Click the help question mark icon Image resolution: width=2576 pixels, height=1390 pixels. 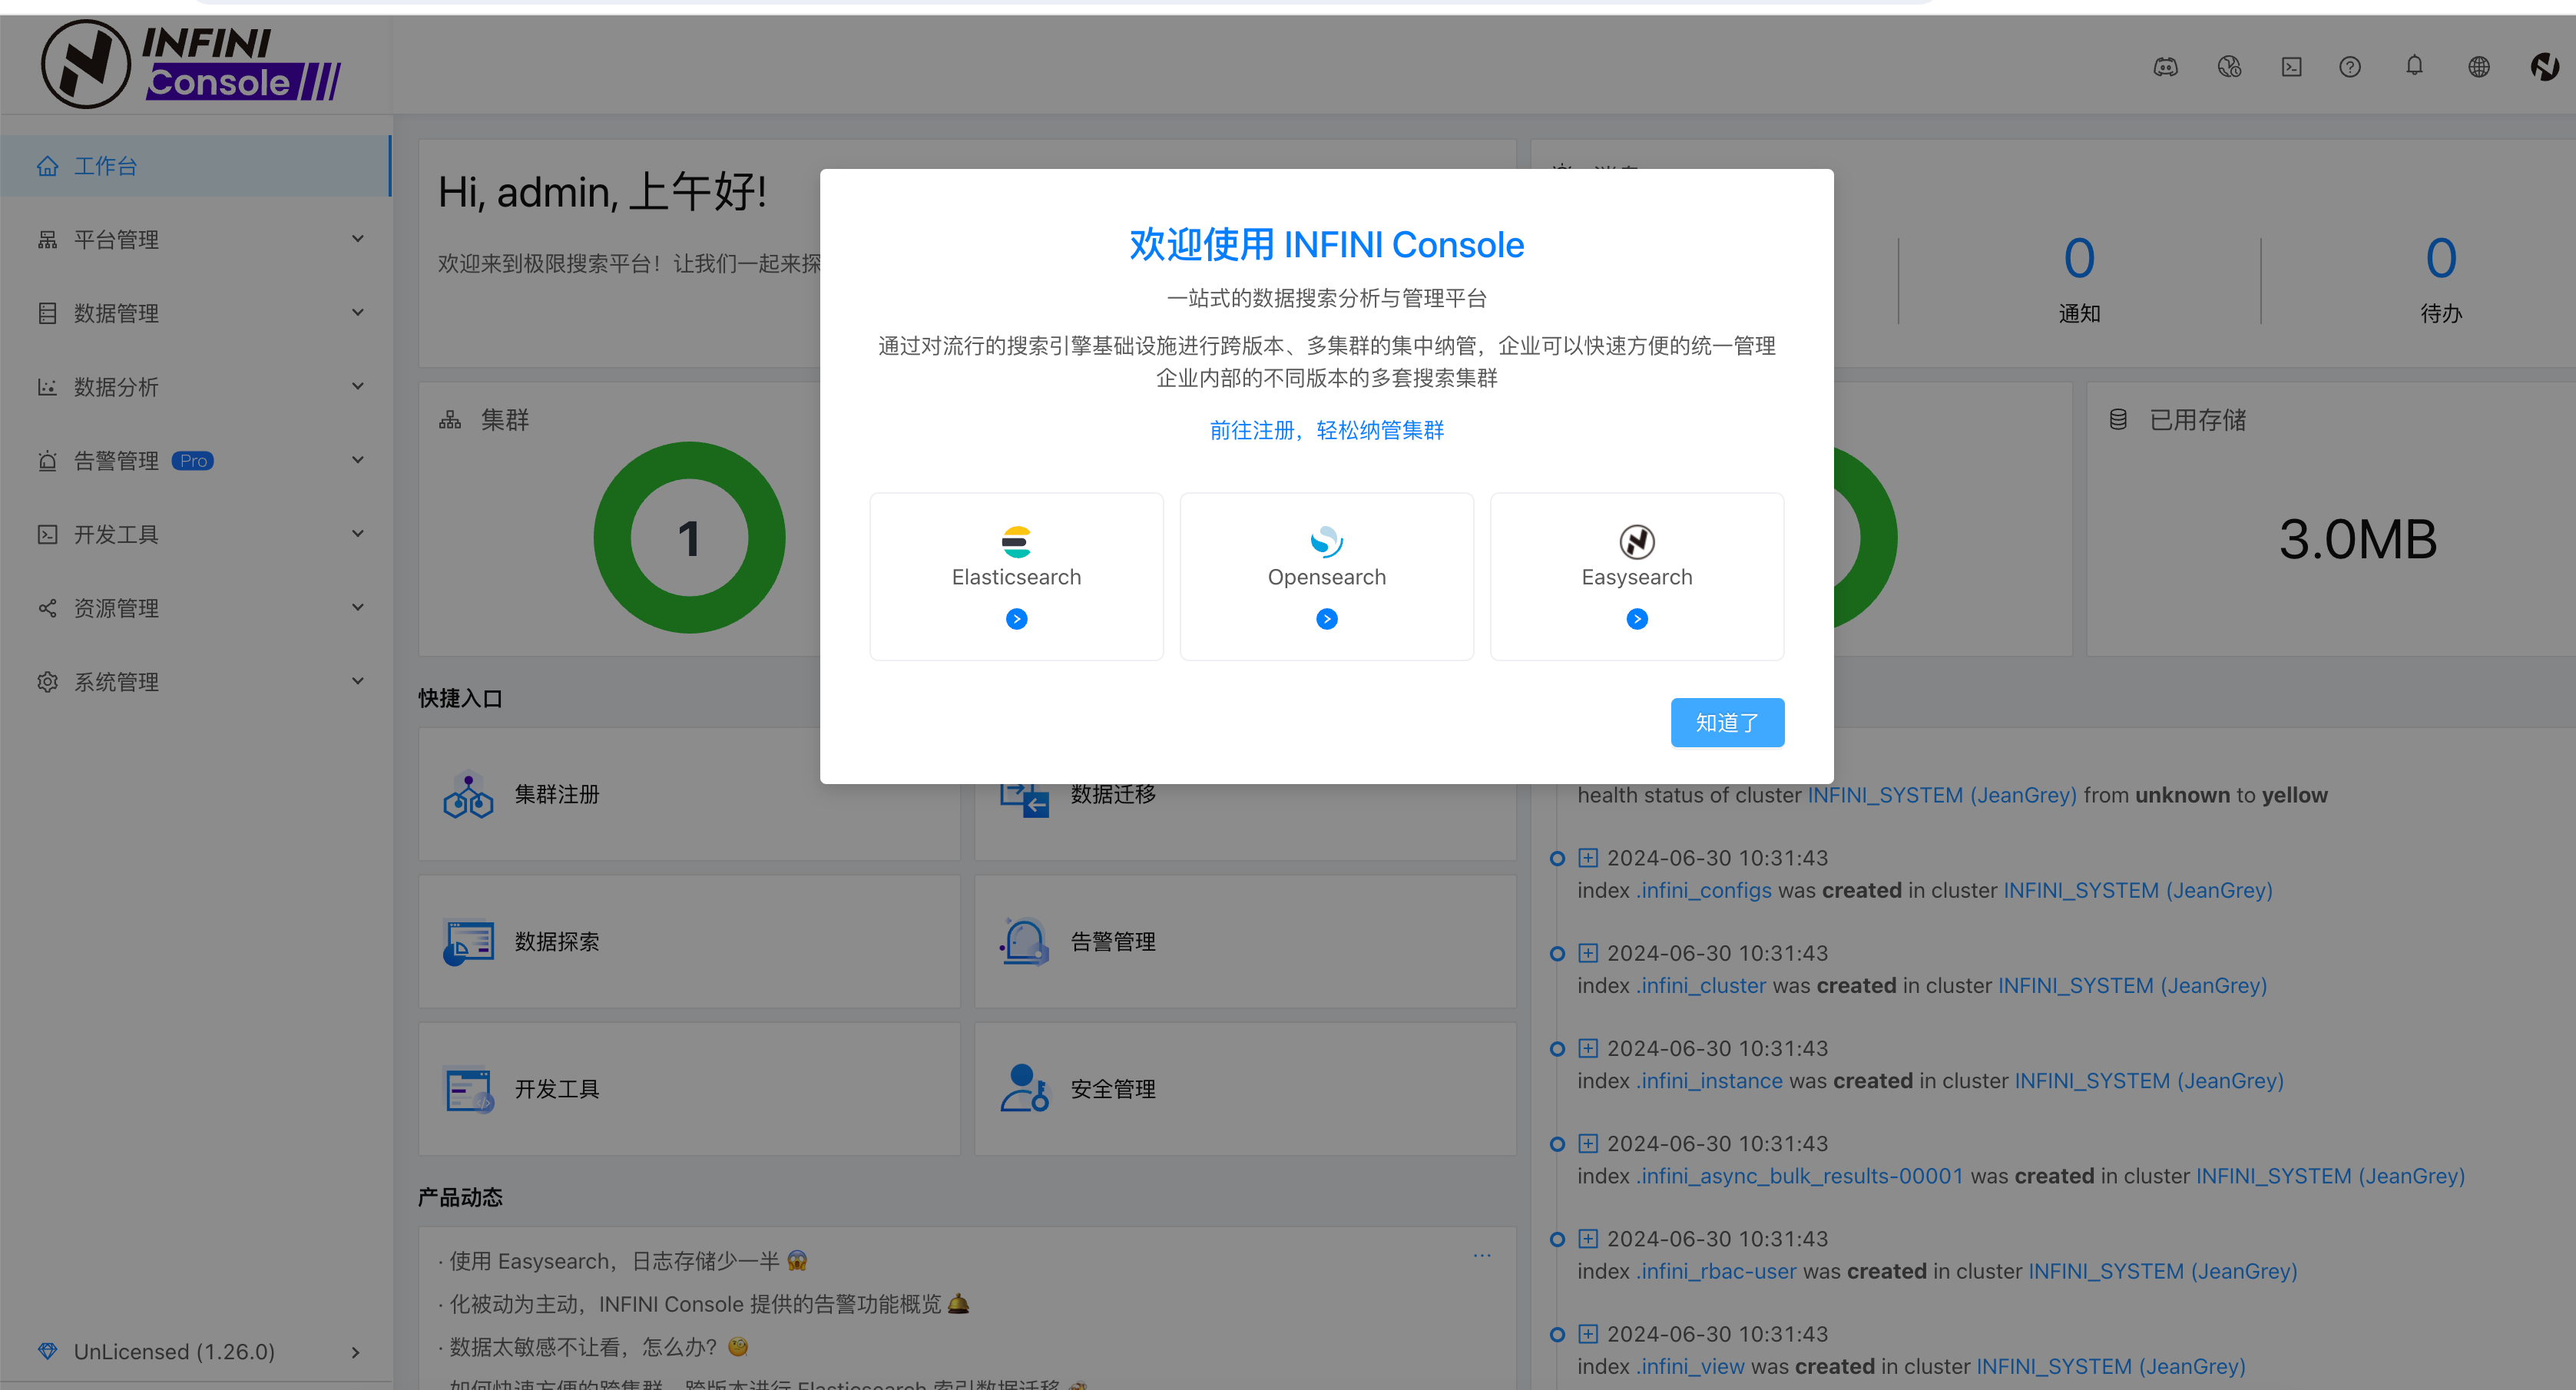point(2350,67)
